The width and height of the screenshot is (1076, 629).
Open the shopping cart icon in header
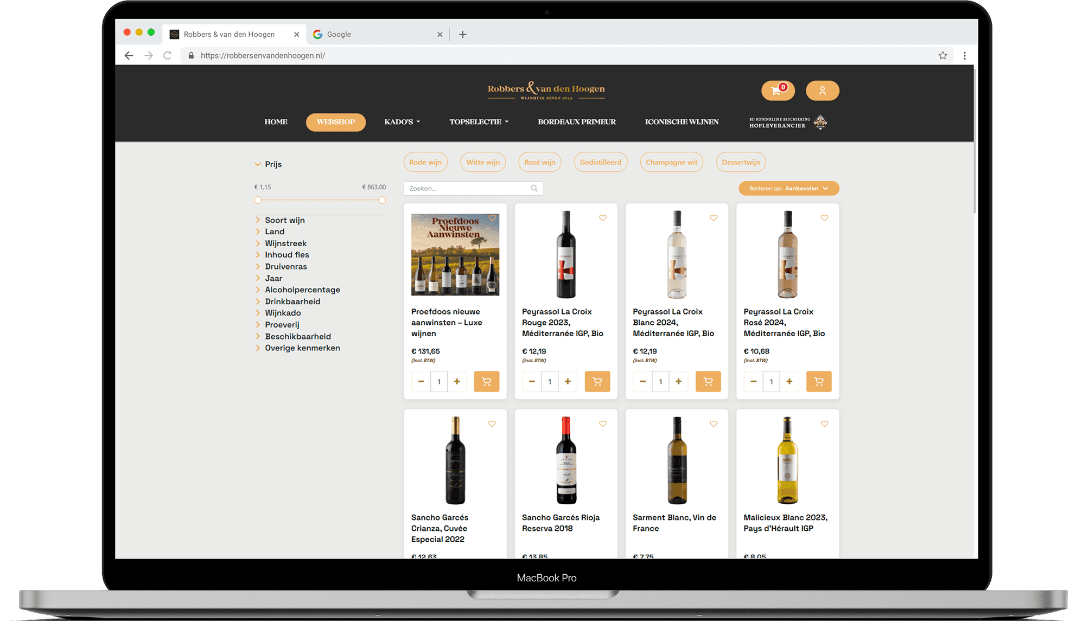point(777,91)
